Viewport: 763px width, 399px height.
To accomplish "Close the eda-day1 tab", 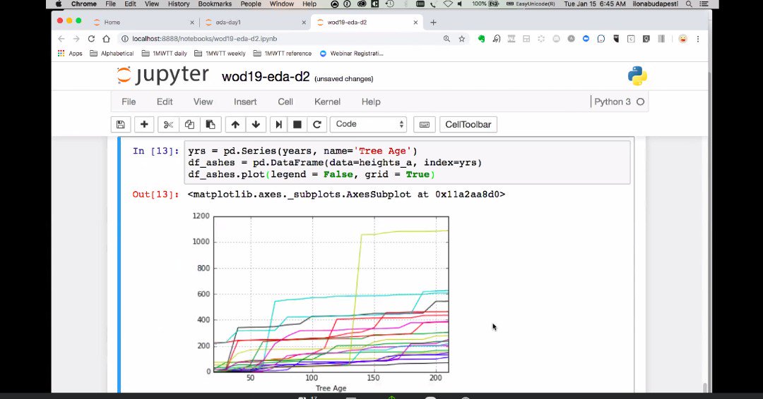I will point(304,23).
